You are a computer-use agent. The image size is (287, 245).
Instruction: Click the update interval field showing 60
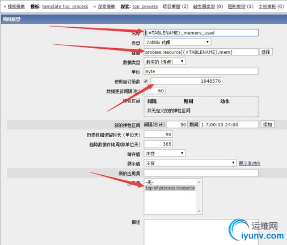click(155, 91)
